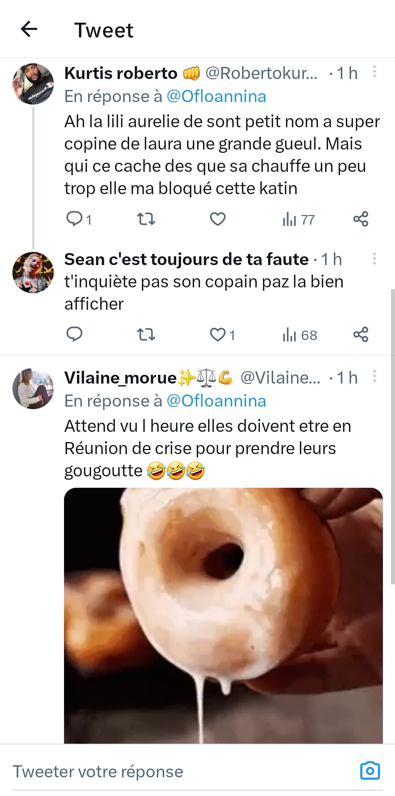Open more options on Kurtis roberto's tweet
Viewport: 395px width, 796px height.
tap(374, 72)
